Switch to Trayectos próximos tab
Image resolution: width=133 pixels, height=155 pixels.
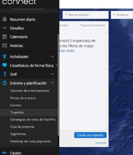click(92, 25)
